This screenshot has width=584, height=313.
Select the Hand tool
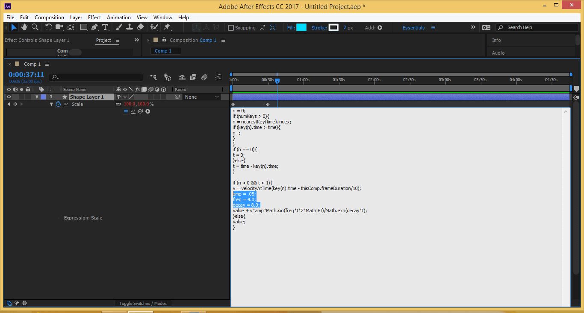point(24,27)
